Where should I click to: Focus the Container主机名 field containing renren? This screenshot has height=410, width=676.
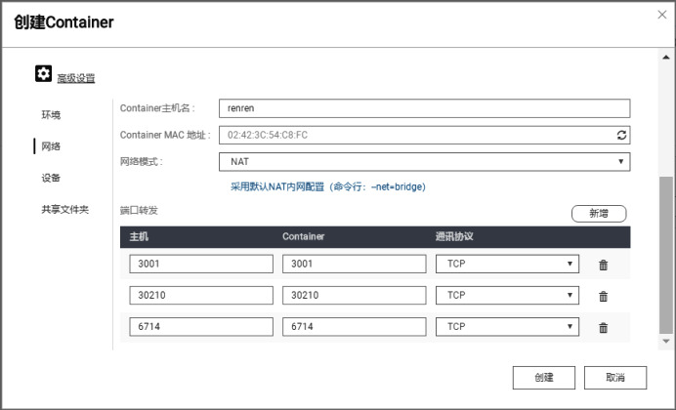click(x=425, y=108)
